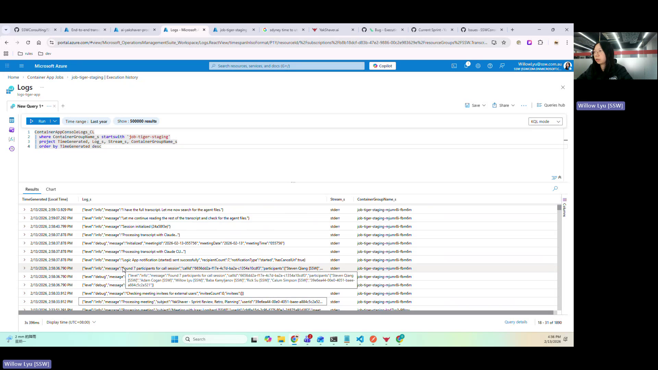The image size is (658, 370).
Task: Open the KQL mode dropdown
Action: point(545,121)
